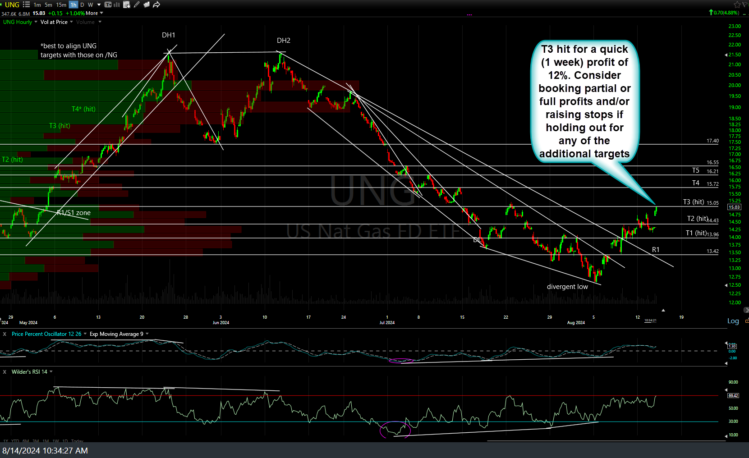
Task: Open the add indicator grid icon
Action: pyautogui.click(x=127, y=5)
